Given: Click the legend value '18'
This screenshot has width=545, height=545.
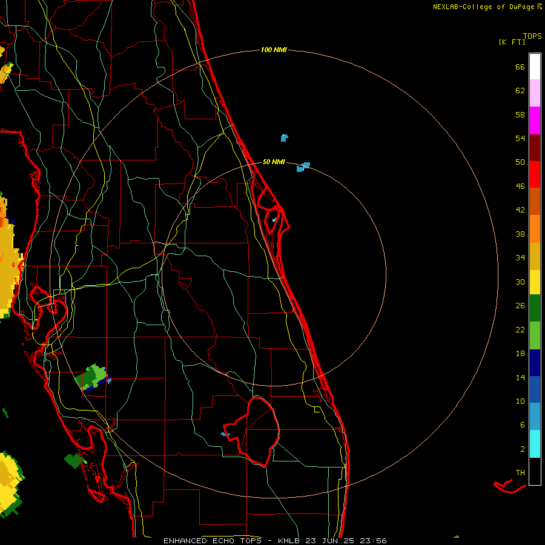Looking at the screenshot, I should (x=520, y=354).
